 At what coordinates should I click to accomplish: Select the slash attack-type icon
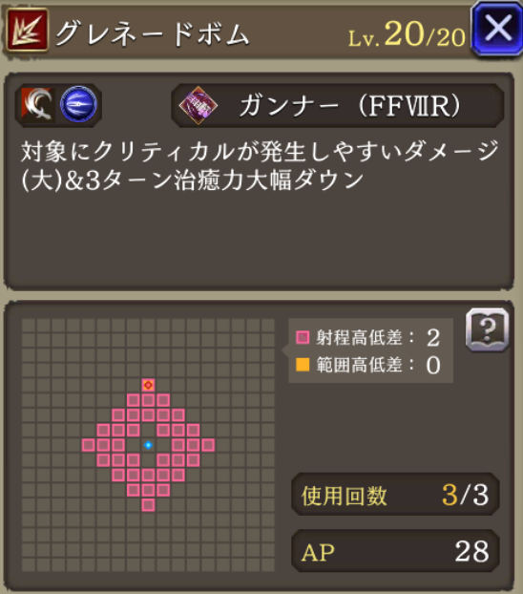(37, 105)
